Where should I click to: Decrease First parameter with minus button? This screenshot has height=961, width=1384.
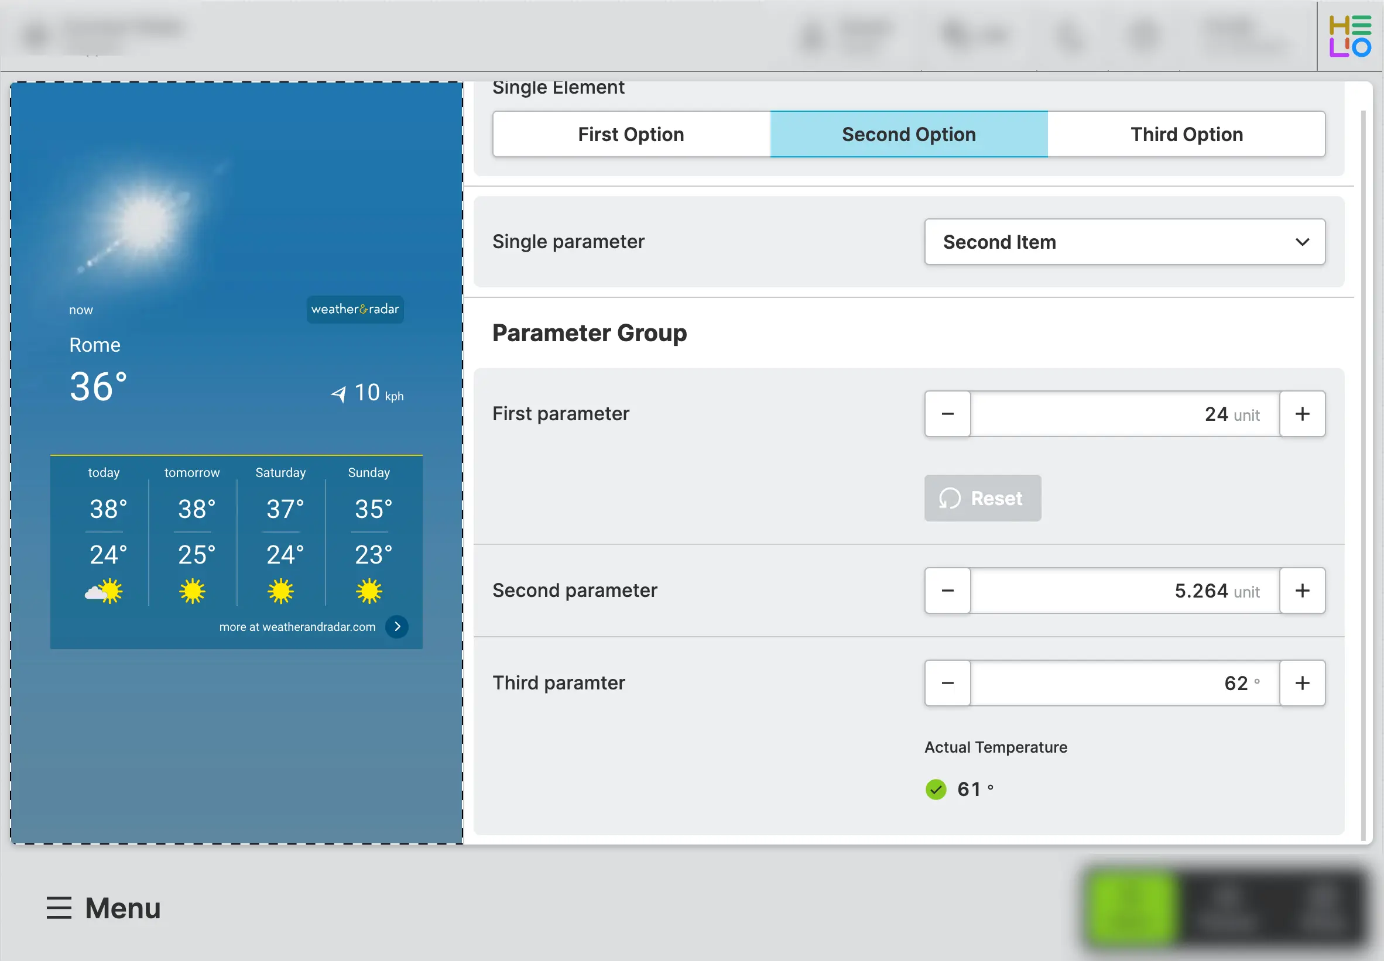pos(947,414)
